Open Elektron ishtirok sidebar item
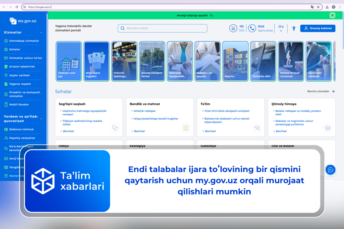The height and width of the screenshot is (229, 344). (x=19, y=129)
